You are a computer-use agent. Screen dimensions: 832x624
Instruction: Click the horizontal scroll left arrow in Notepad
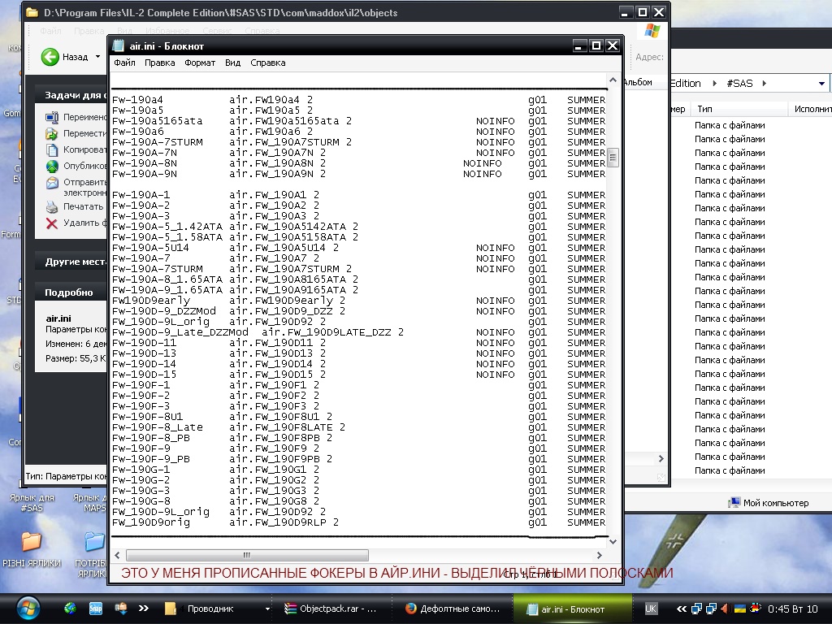tap(117, 555)
